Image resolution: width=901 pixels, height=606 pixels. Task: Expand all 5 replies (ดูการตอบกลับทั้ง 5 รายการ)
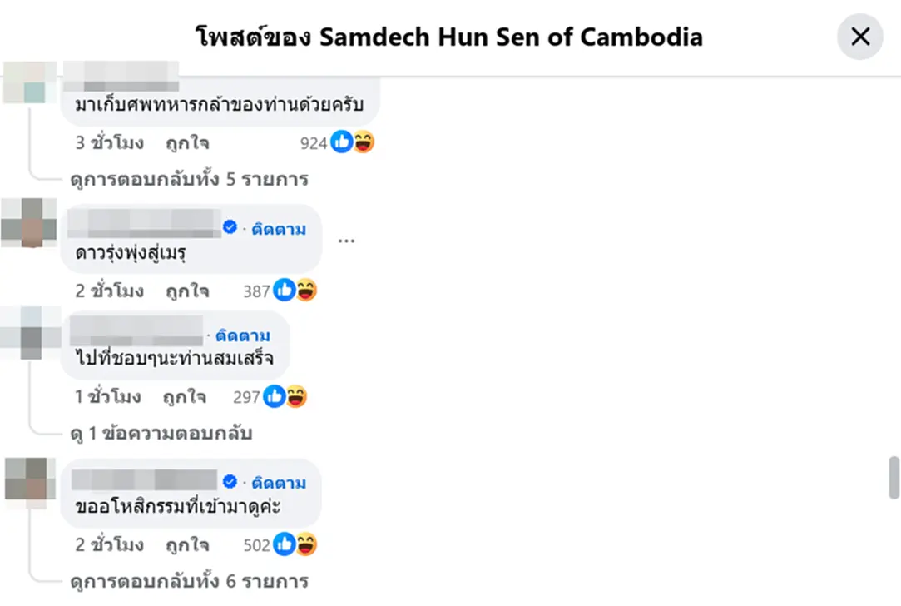(189, 179)
